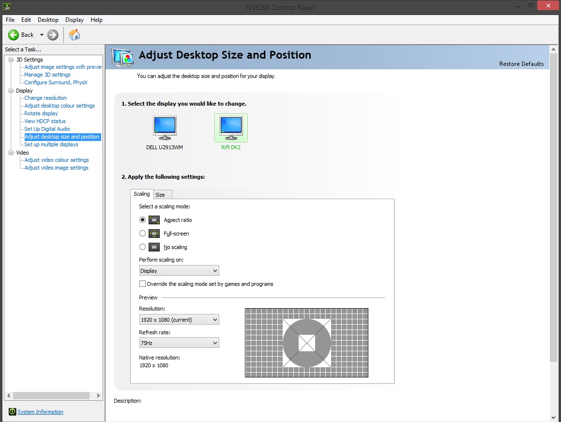This screenshot has width=561, height=422.
Task: Click the task pane scroll right arrow
Action: tap(98, 395)
